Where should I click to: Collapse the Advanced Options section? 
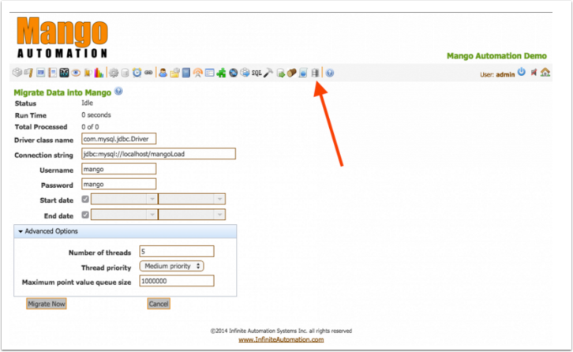125,231
